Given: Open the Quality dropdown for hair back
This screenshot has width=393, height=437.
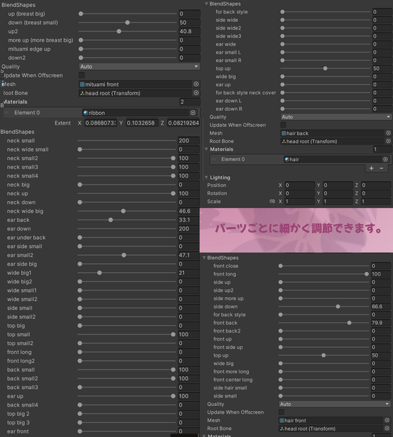Looking at the screenshot, I should (x=336, y=117).
